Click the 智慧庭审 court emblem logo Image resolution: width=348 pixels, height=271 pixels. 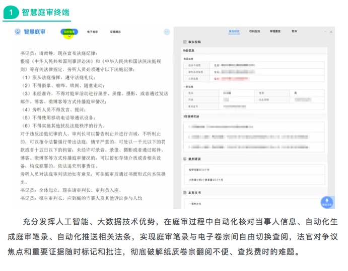[x=19, y=32]
